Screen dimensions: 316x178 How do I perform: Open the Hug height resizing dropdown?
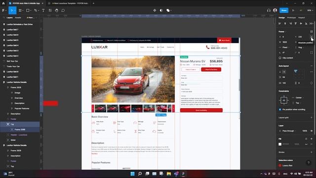[300, 47]
